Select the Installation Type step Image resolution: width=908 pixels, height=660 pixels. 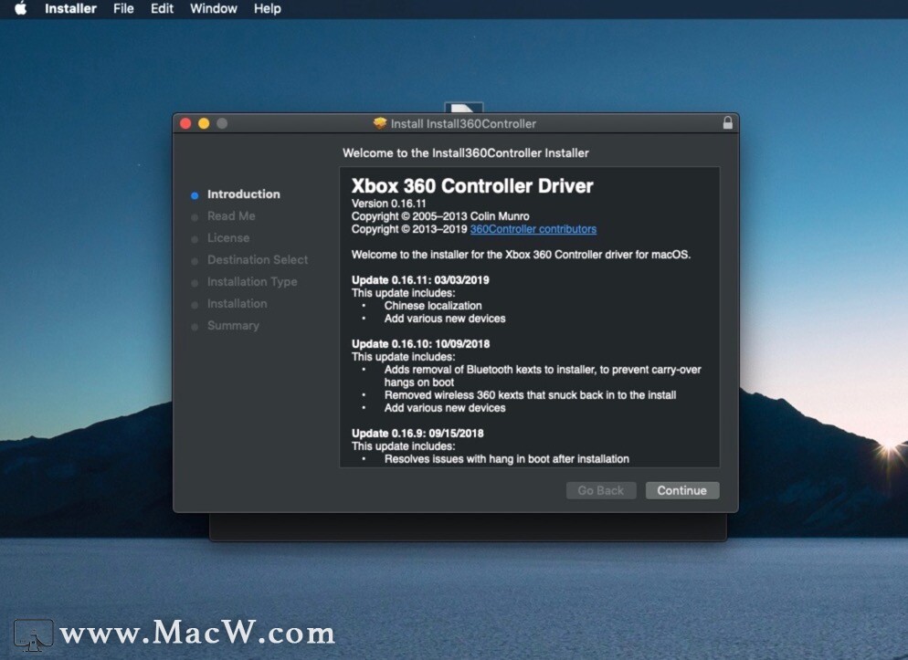(x=252, y=282)
